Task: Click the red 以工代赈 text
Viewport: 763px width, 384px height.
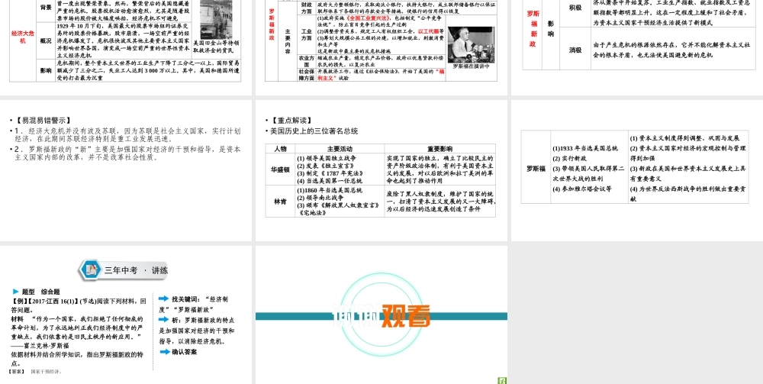Action: [x=428, y=31]
